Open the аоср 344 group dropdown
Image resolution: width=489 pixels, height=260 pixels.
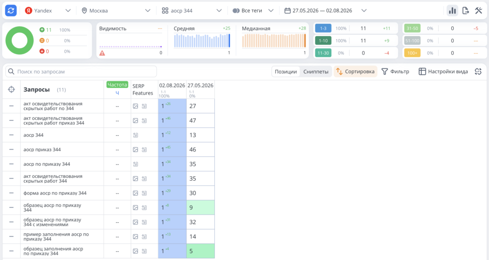coord(192,11)
